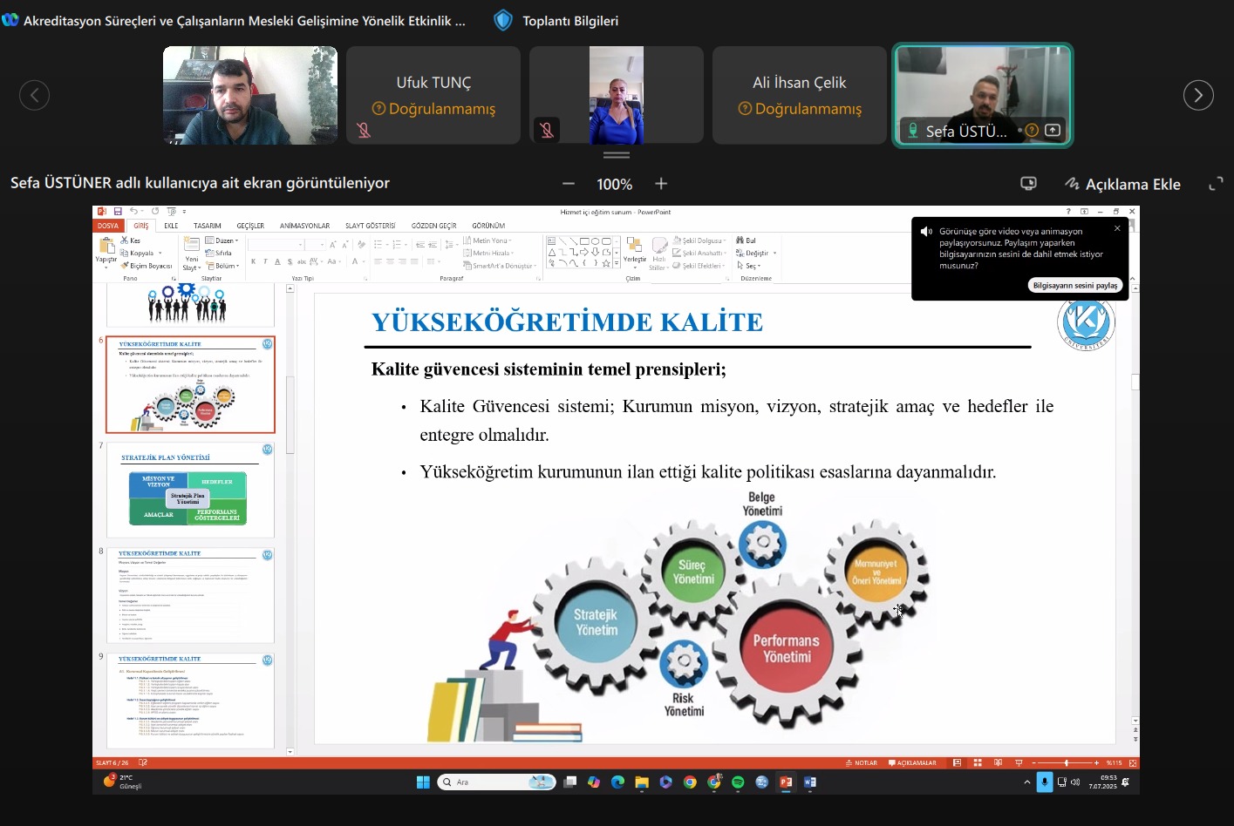Switch to GEÇİŞLER ribbon tab
Screen dimensions: 1234x826
click(250, 226)
